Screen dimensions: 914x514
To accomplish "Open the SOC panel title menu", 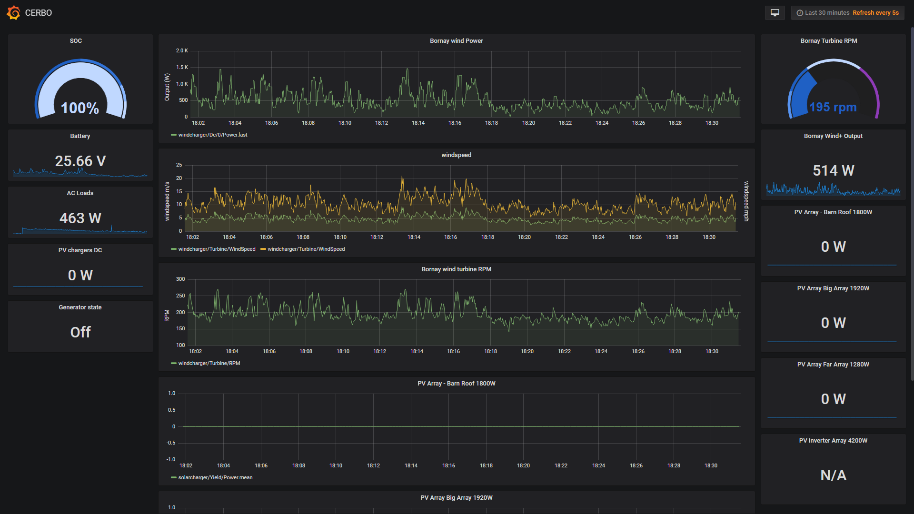I will click(x=76, y=41).
